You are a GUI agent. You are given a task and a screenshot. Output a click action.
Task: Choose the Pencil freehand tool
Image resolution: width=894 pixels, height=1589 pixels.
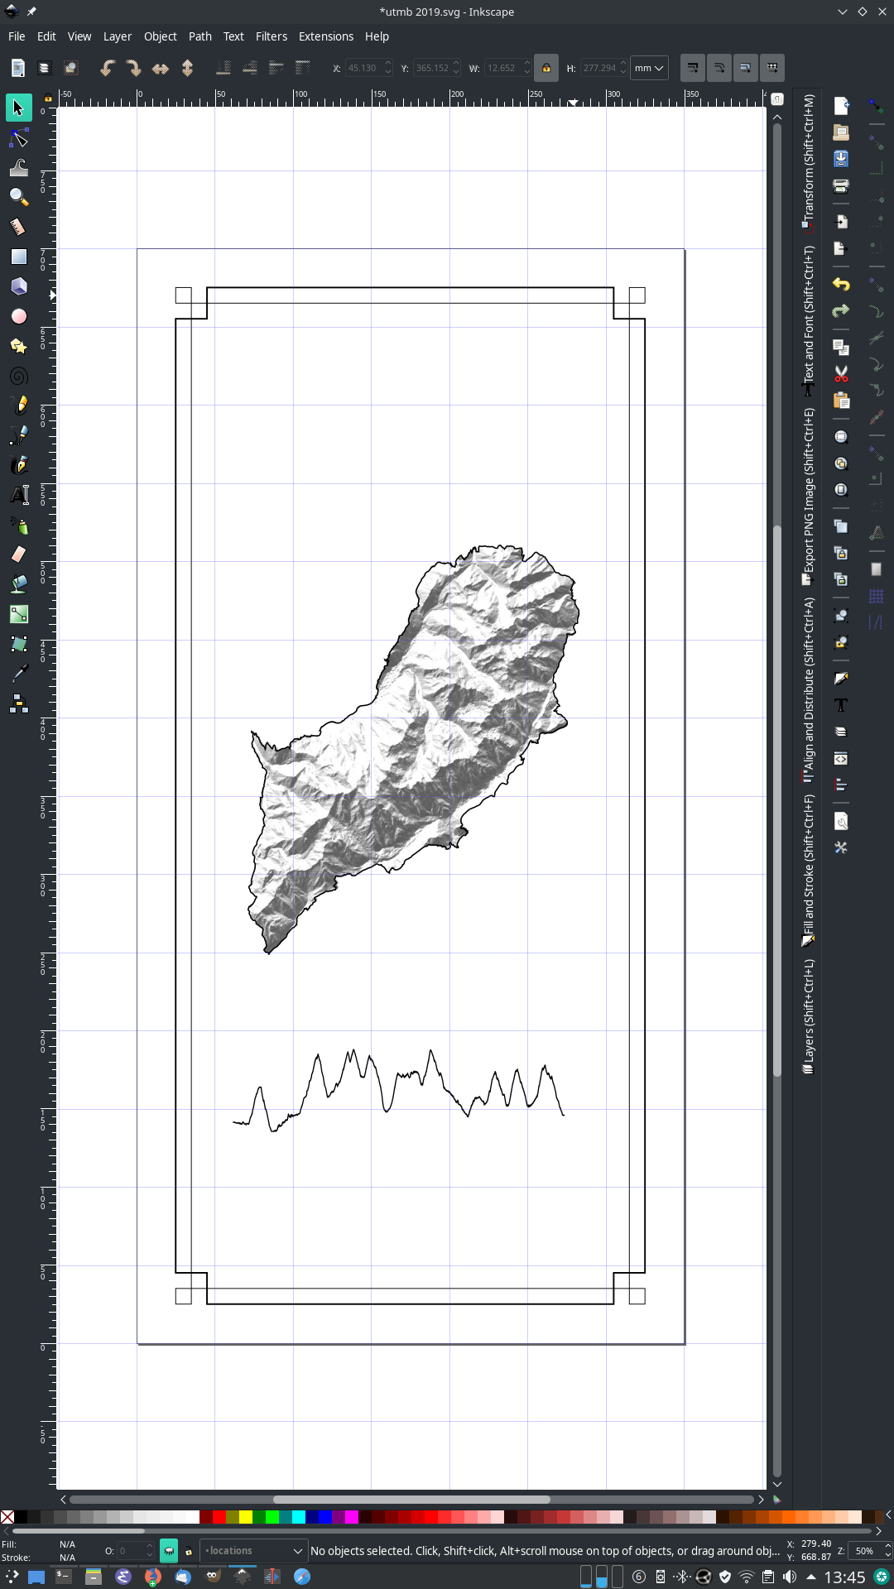click(x=18, y=406)
